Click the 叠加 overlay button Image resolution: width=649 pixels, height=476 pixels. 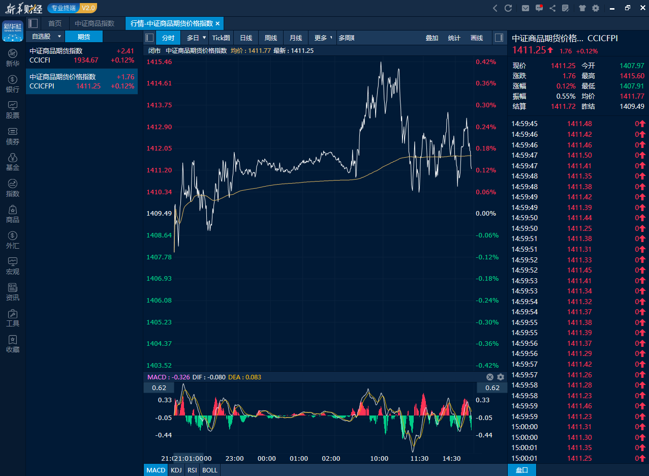(432, 38)
